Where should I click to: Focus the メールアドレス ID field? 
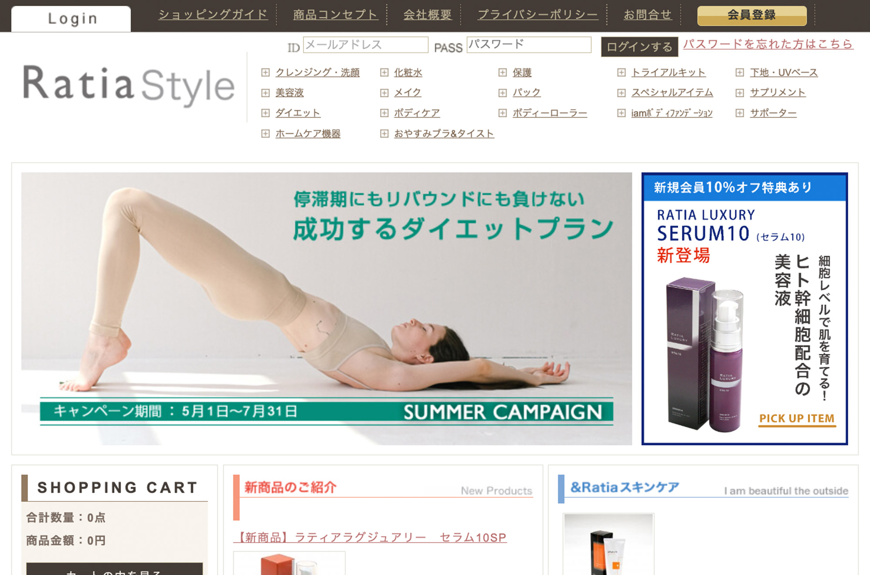pos(365,44)
